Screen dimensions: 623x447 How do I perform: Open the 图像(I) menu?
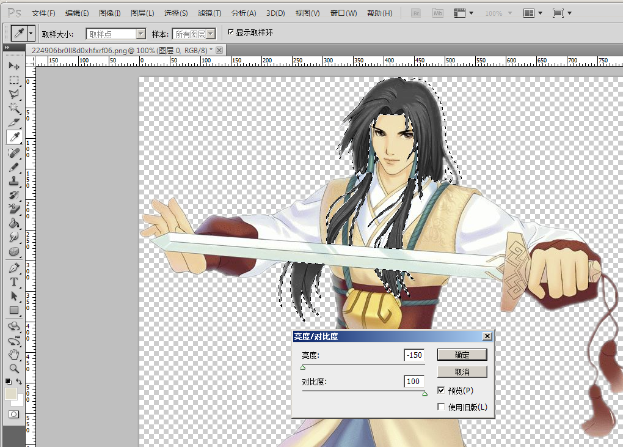pos(110,13)
